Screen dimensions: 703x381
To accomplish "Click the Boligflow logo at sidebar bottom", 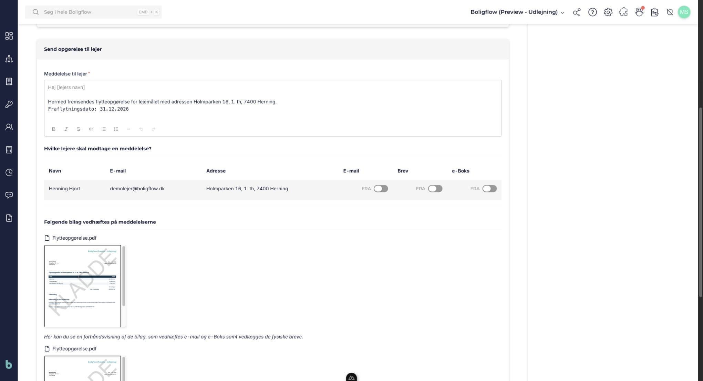I will (x=9, y=364).
